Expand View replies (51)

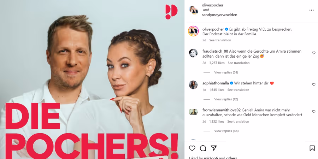point(226,72)
